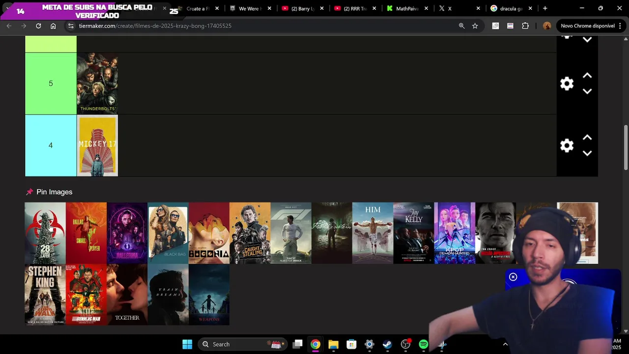This screenshot has width=629, height=354.
Task: Click the Pin Images heading
Action: point(54,192)
